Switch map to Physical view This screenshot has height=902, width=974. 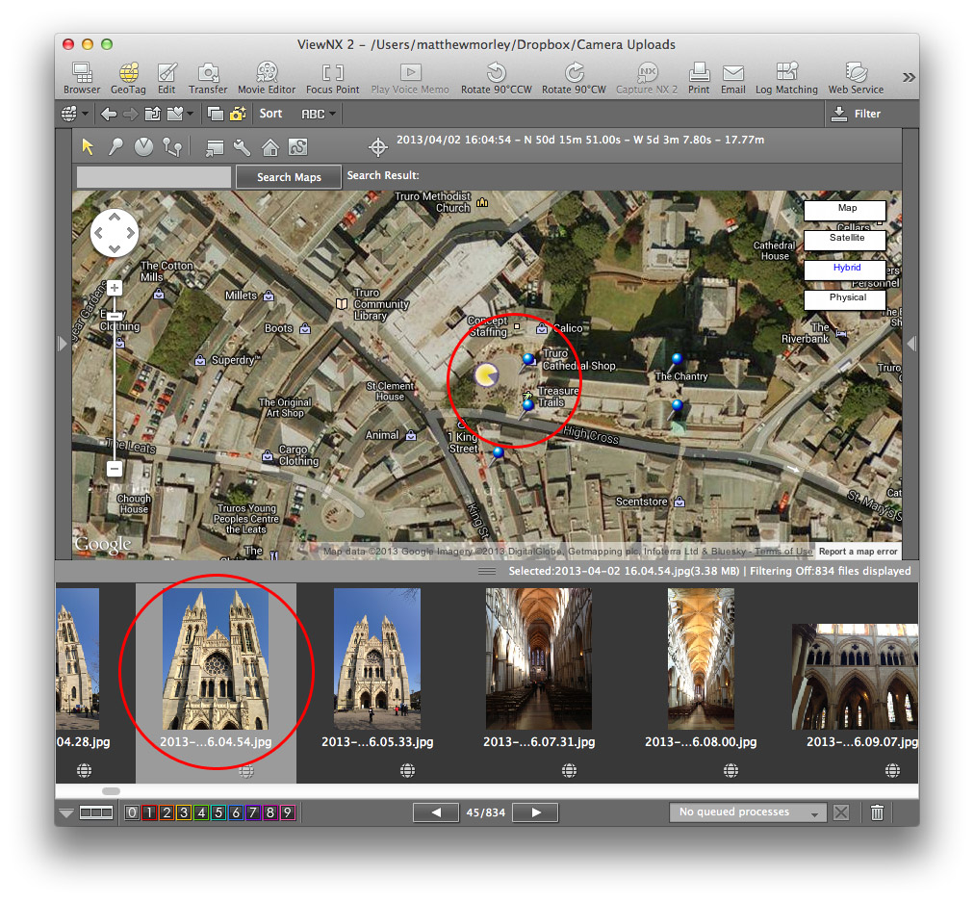click(845, 298)
